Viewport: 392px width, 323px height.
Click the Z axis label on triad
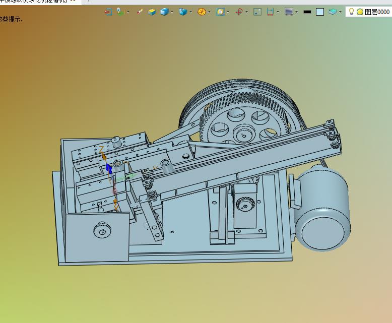point(101,150)
